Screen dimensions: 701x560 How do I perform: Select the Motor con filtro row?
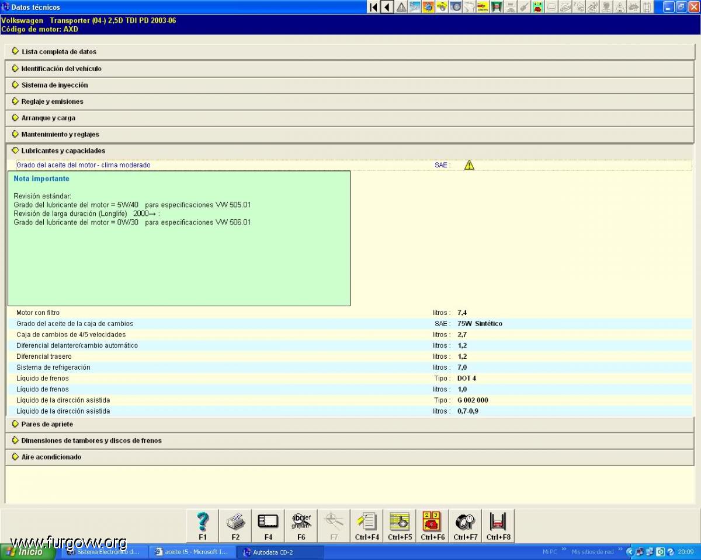pos(350,313)
